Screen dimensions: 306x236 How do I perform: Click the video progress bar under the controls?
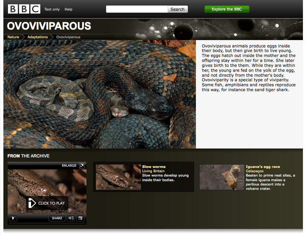(47, 223)
